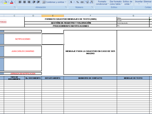
Task: Select the red NOTIFICACIONES cell
Action: pos(23,39)
